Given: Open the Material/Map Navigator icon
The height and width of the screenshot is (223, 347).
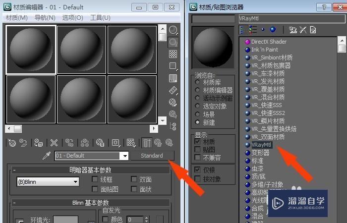Looking at the screenshot, I should tap(173, 126).
